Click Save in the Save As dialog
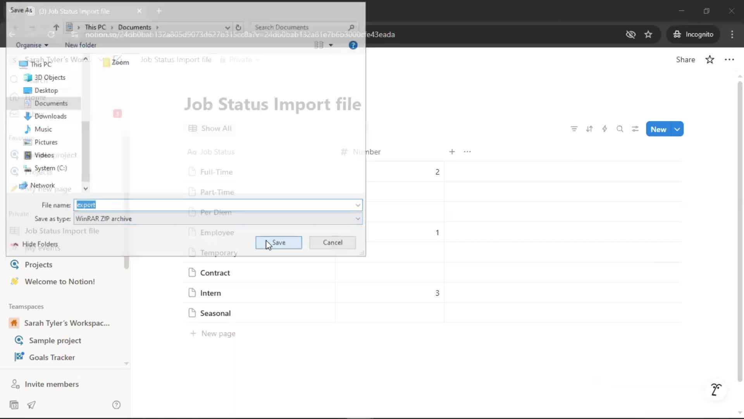Viewport: 744px width, 419px height. point(279,242)
